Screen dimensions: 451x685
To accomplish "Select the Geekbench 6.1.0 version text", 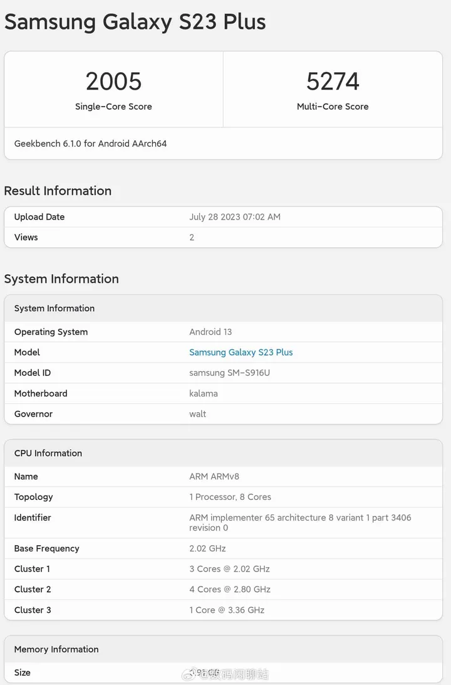I will coord(90,144).
